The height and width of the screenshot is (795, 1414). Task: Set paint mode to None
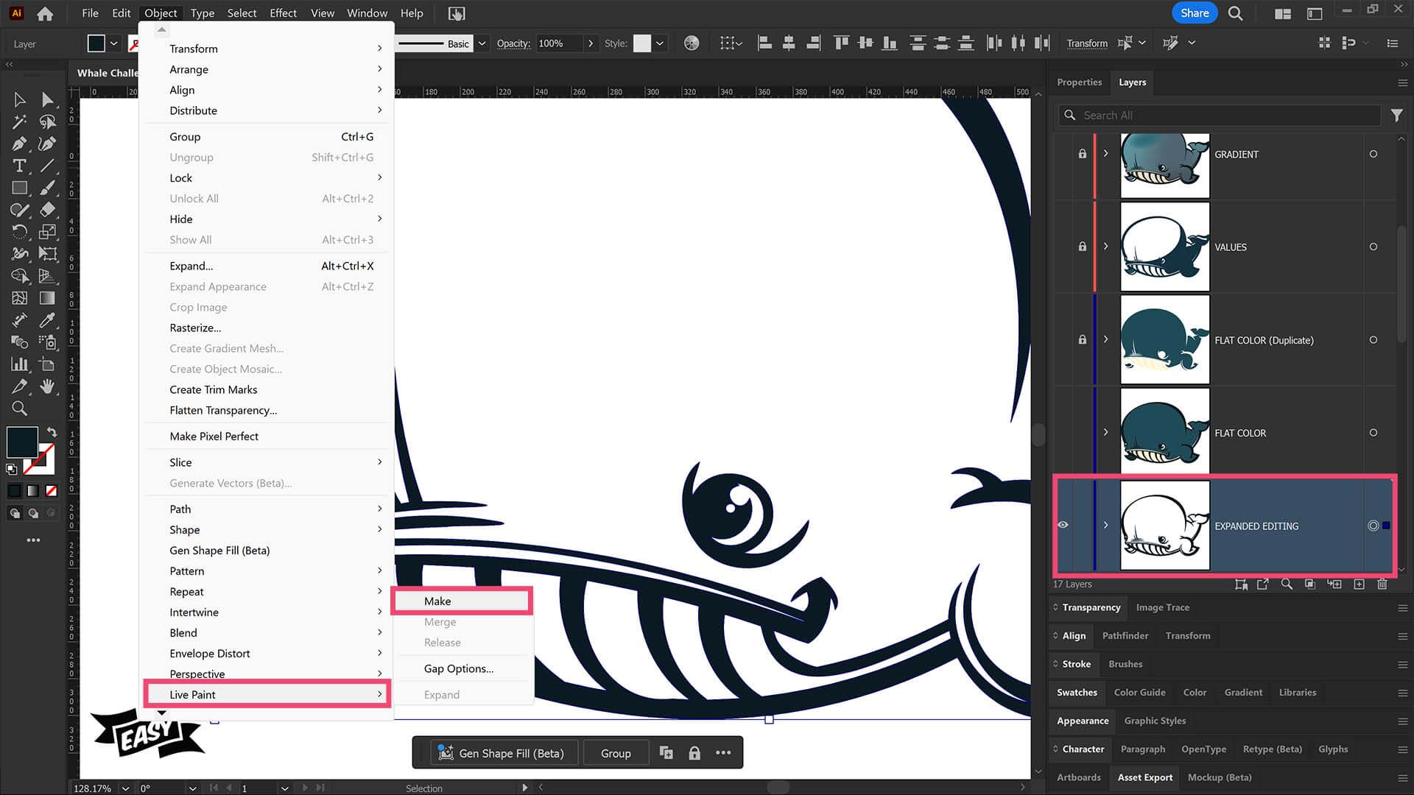tap(52, 491)
